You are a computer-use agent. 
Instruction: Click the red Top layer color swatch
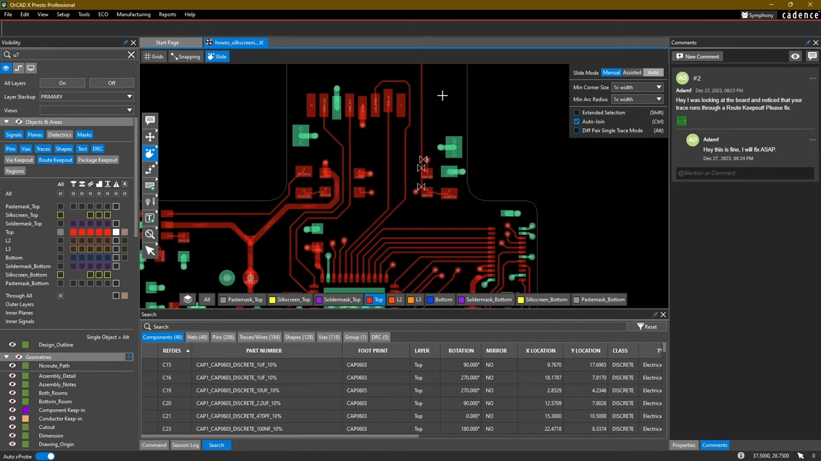[x=369, y=300]
